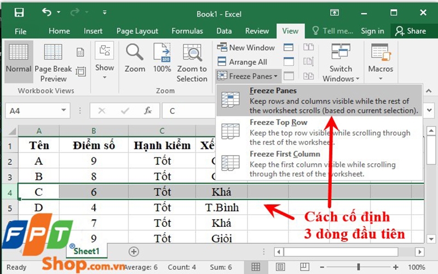Open the File tab
The image size is (438, 274).
pos(20,31)
